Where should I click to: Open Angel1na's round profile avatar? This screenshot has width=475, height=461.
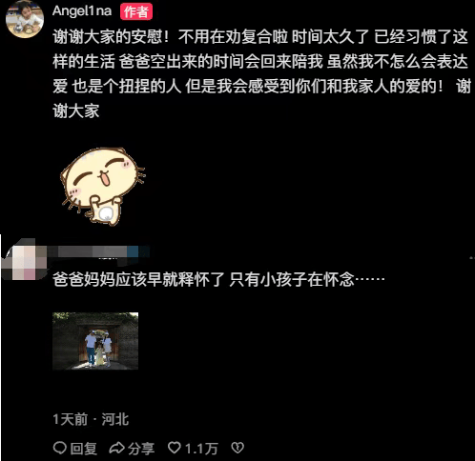point(25,19)
